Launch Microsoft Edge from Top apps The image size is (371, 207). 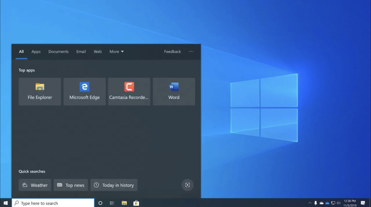pyautogui.click(x=84, y=92)
